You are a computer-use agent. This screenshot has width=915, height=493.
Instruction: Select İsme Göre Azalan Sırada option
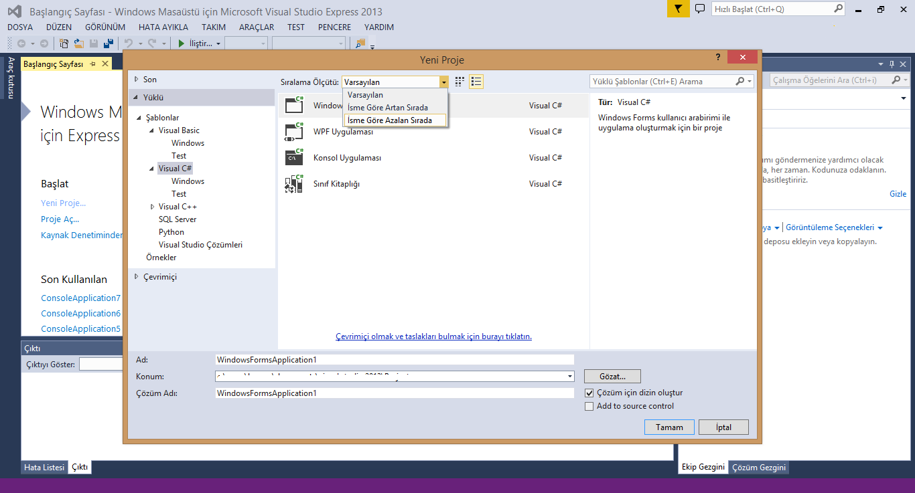395,120
